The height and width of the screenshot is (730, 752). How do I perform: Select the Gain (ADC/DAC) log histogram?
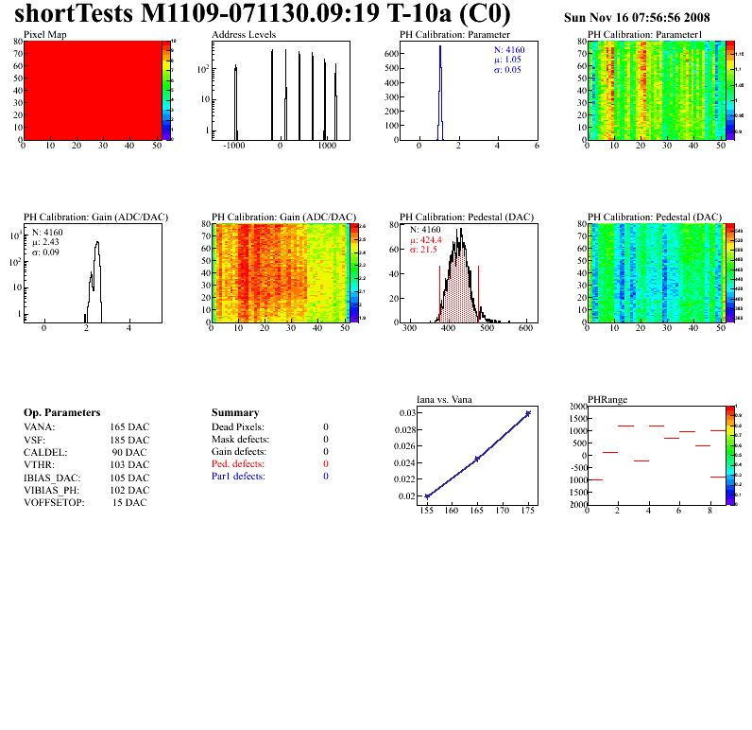point(93,273)
